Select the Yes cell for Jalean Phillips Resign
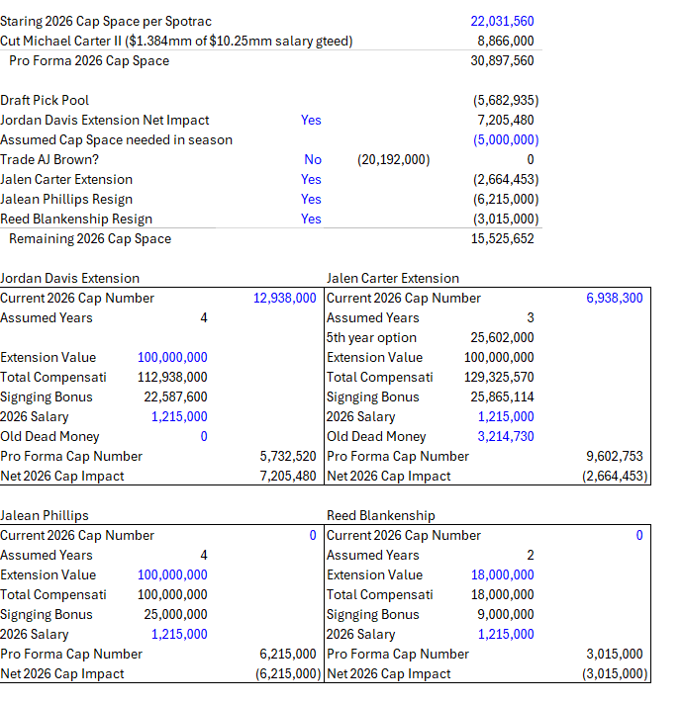The width and height of the screenshot is (683, 704). [x=311, y=199]
